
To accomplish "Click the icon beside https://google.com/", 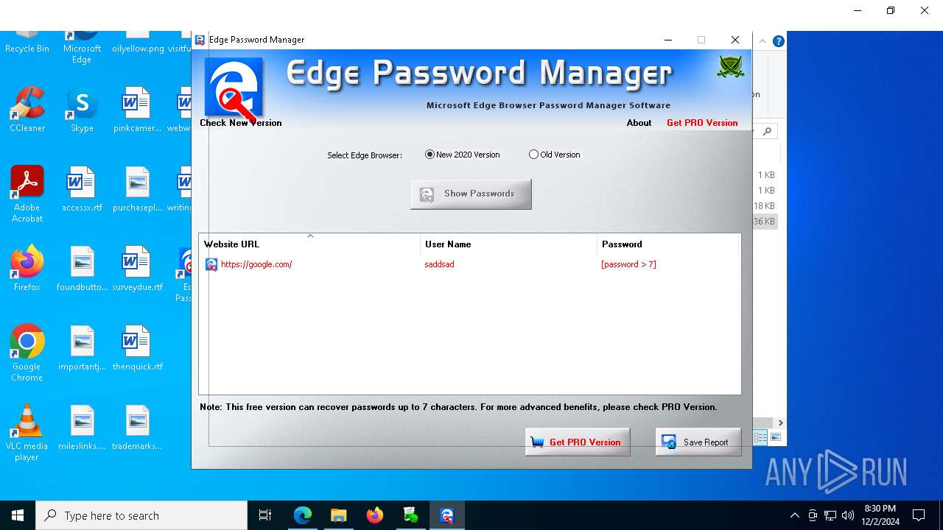I will tap(211, 264).
